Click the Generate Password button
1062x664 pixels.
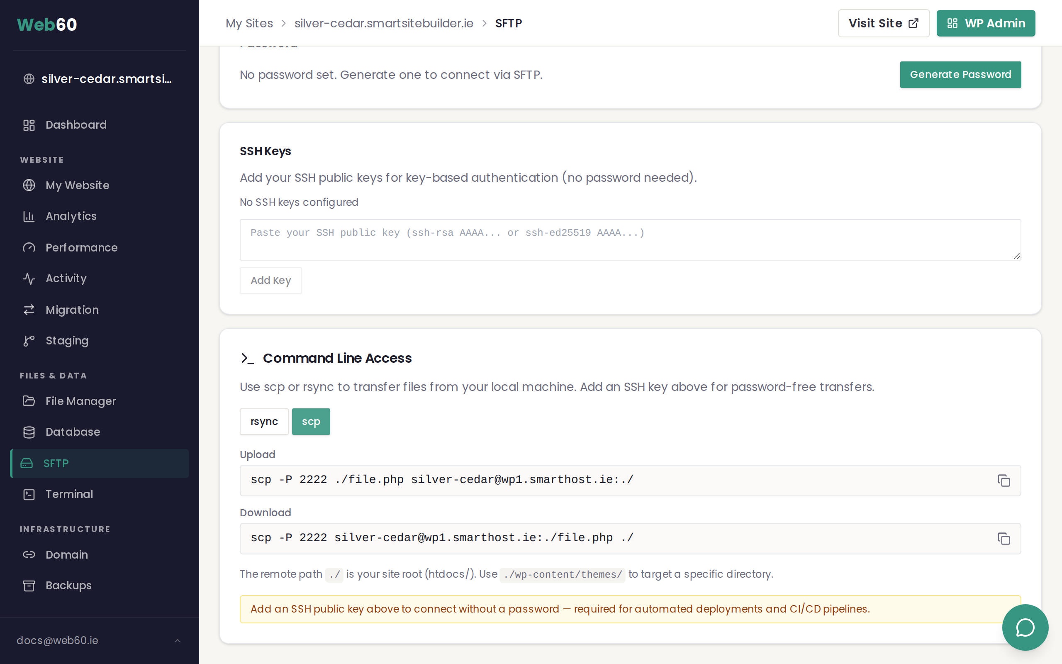point(960,75)
